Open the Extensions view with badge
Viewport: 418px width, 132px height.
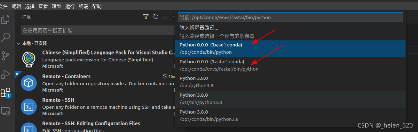click(6, 93)
